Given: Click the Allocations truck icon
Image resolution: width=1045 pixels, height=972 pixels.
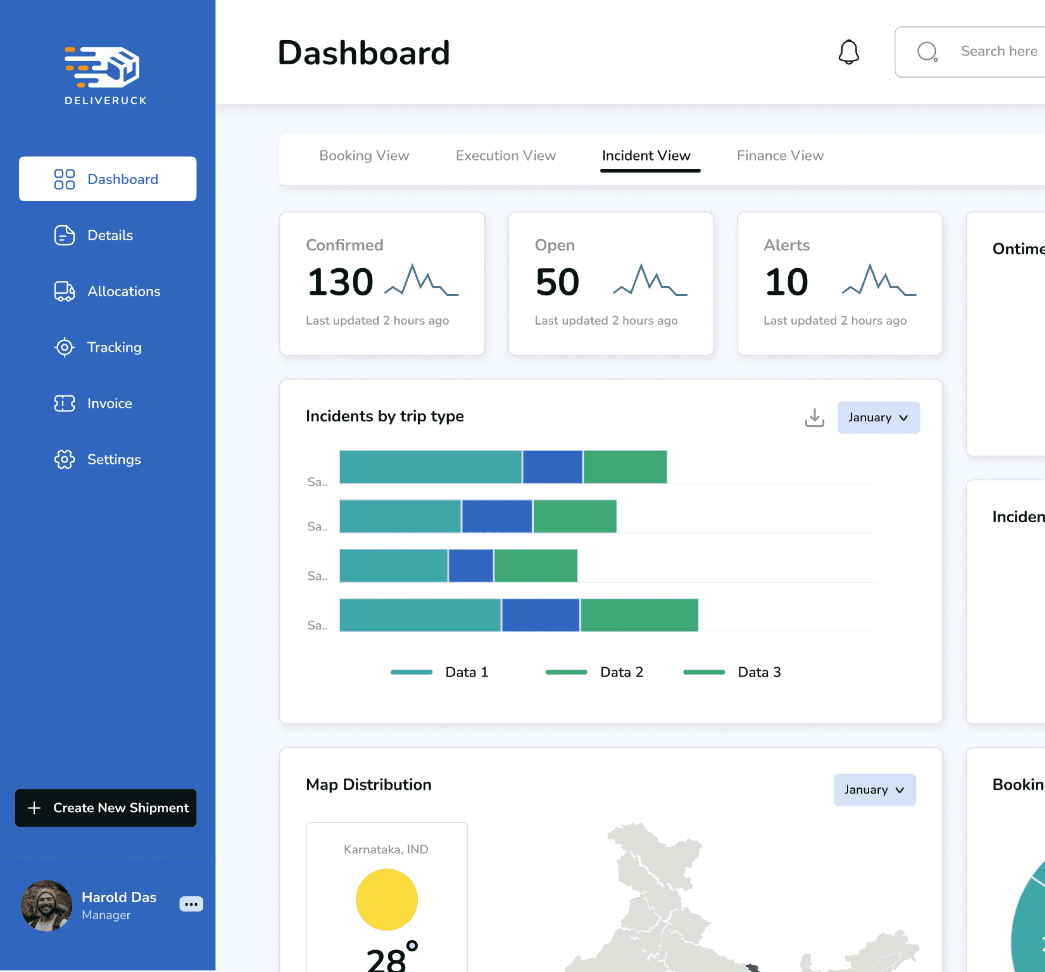Looking at the screenshot, I should pos(64,291).
